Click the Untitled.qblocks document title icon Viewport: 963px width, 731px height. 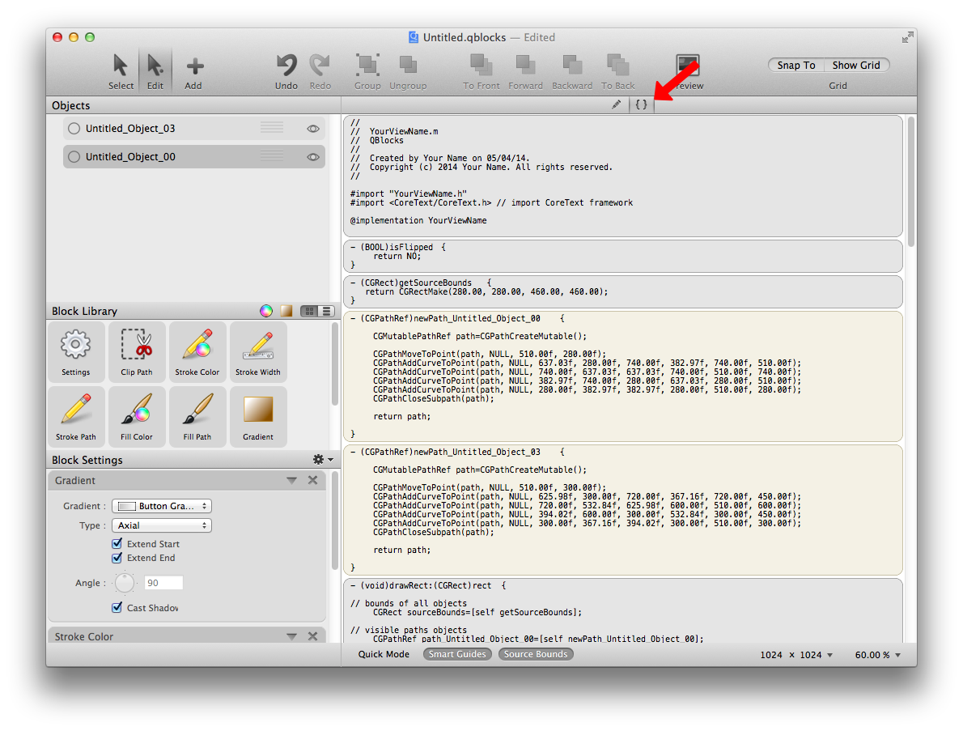[x=414, y=37]
